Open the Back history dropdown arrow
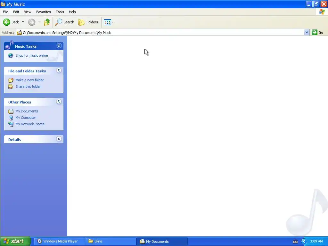The image size is (328, 246). pos(23,22)
